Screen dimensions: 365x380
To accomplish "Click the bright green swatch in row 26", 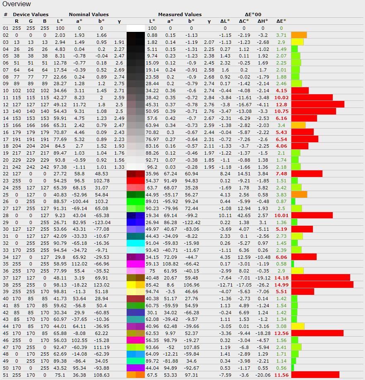I will click(135, 201).
